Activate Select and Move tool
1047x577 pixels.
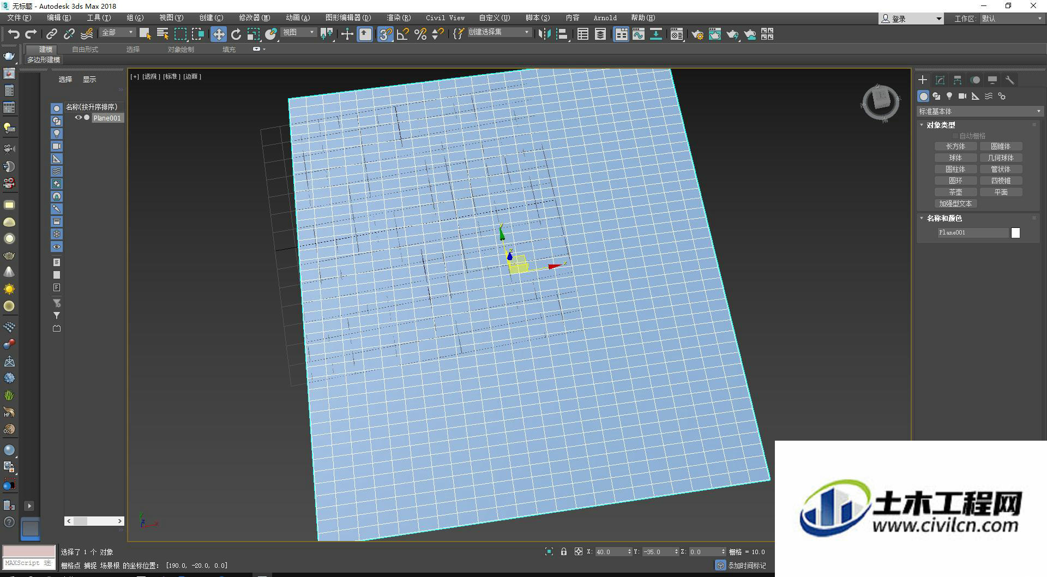(x=218, y=34)
